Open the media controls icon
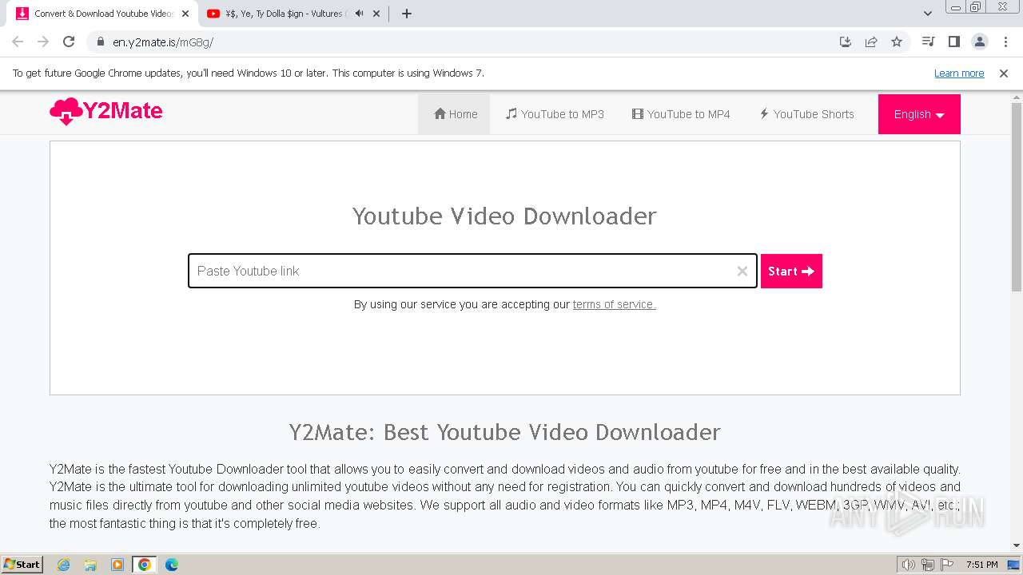Image resolution: width=1023 pixels, height=575 pixels. tap(928, 42)
